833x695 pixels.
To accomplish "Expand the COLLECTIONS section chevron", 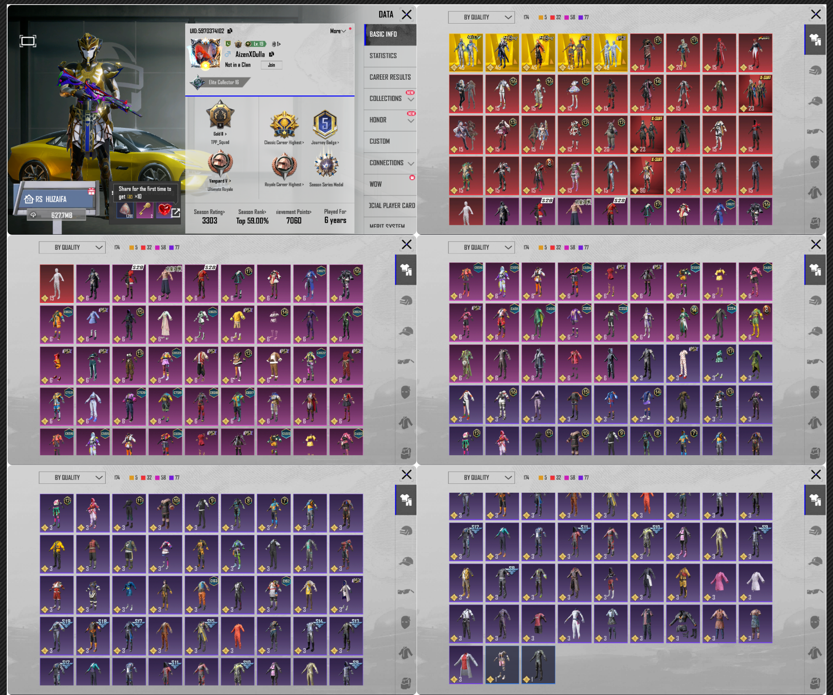I will tap(411, 99).
